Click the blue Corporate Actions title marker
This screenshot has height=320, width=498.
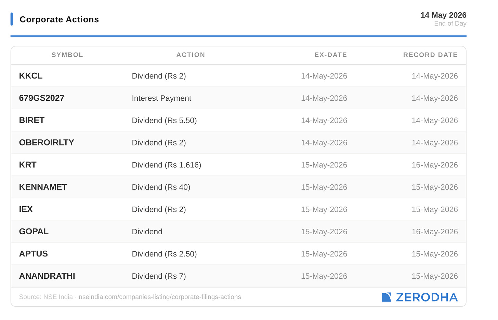(12, 19)
